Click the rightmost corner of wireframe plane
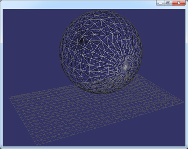 click(x=184, y=102)
